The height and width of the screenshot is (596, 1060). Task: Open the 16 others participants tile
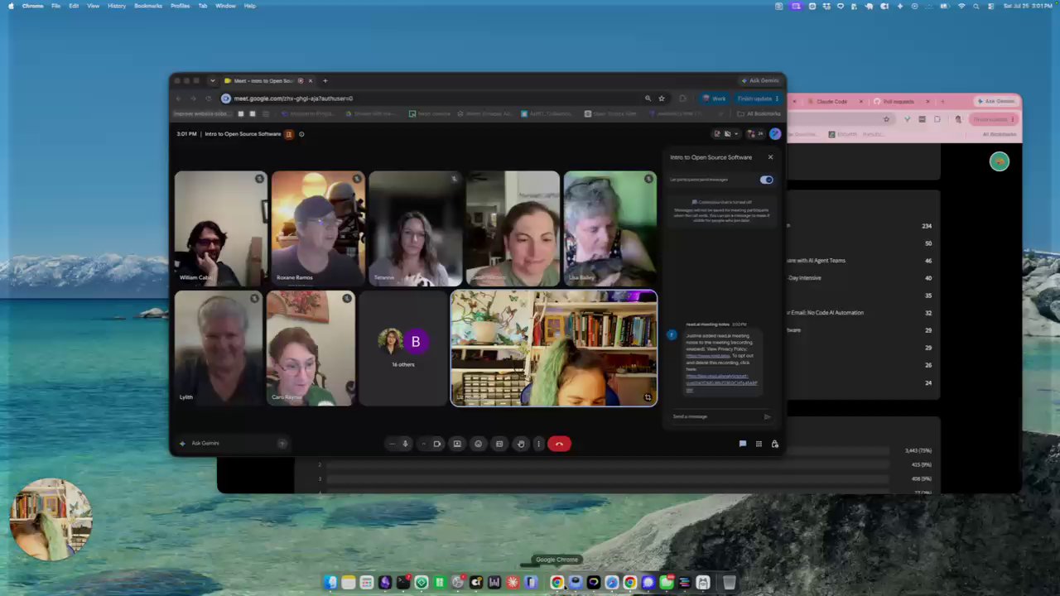[x=403, y=348]
